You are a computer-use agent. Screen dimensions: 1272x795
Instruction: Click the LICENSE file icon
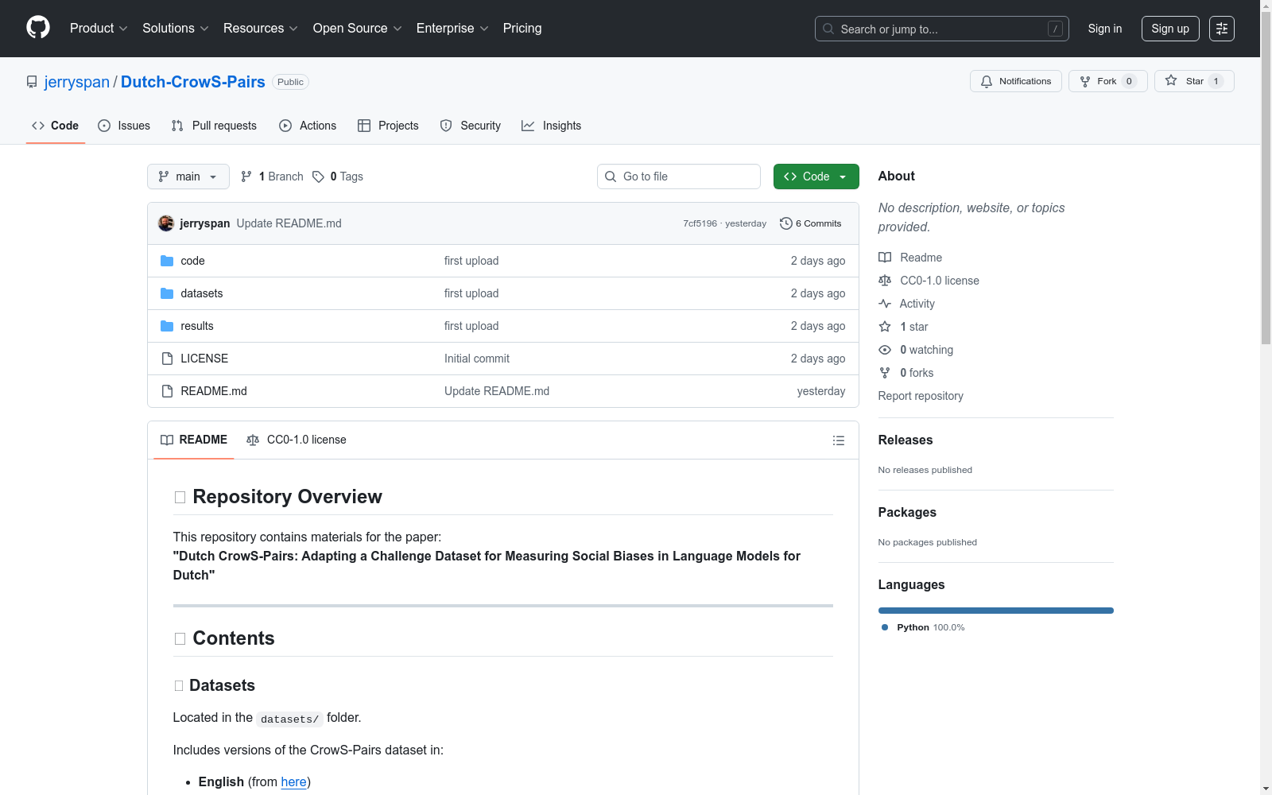coord(167,359)
